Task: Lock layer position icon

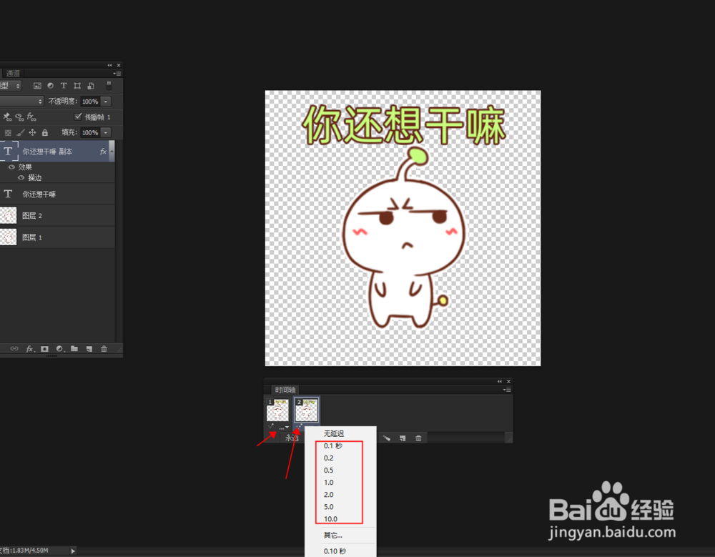Action: click(32, 133)
